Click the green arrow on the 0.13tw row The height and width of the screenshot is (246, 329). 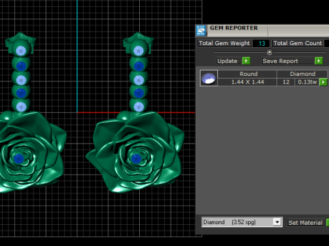324,82
